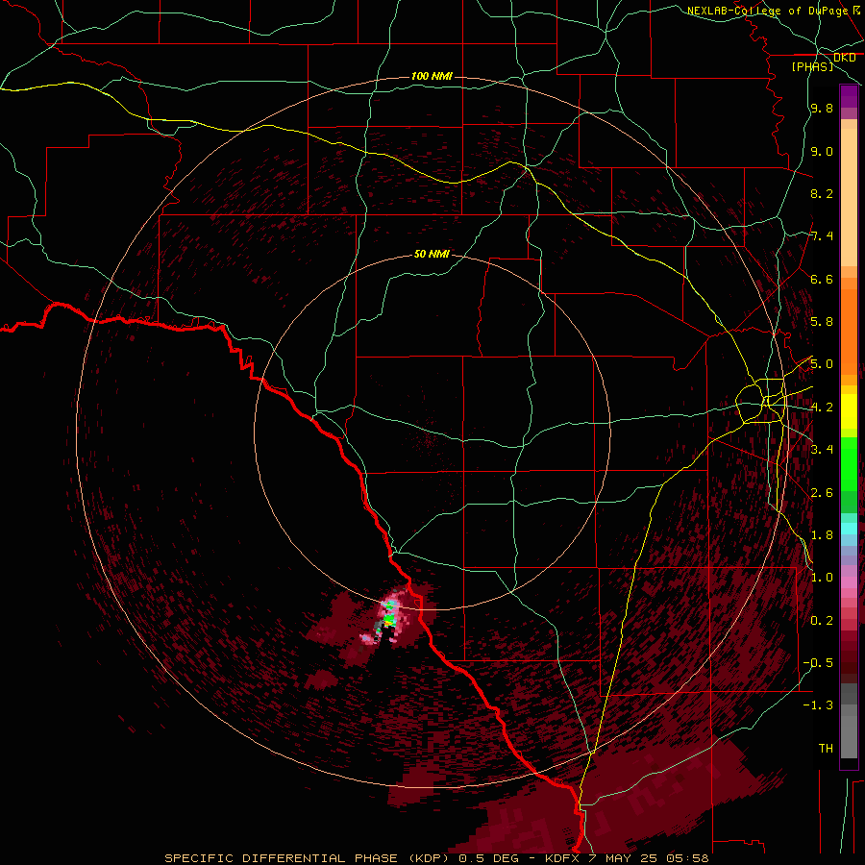
Task: Click the NEXLAB-College of DuPage header text
Action: point(767,11)
